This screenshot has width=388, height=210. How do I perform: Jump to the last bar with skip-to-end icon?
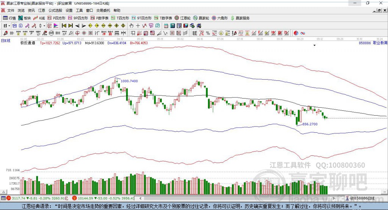70,26
